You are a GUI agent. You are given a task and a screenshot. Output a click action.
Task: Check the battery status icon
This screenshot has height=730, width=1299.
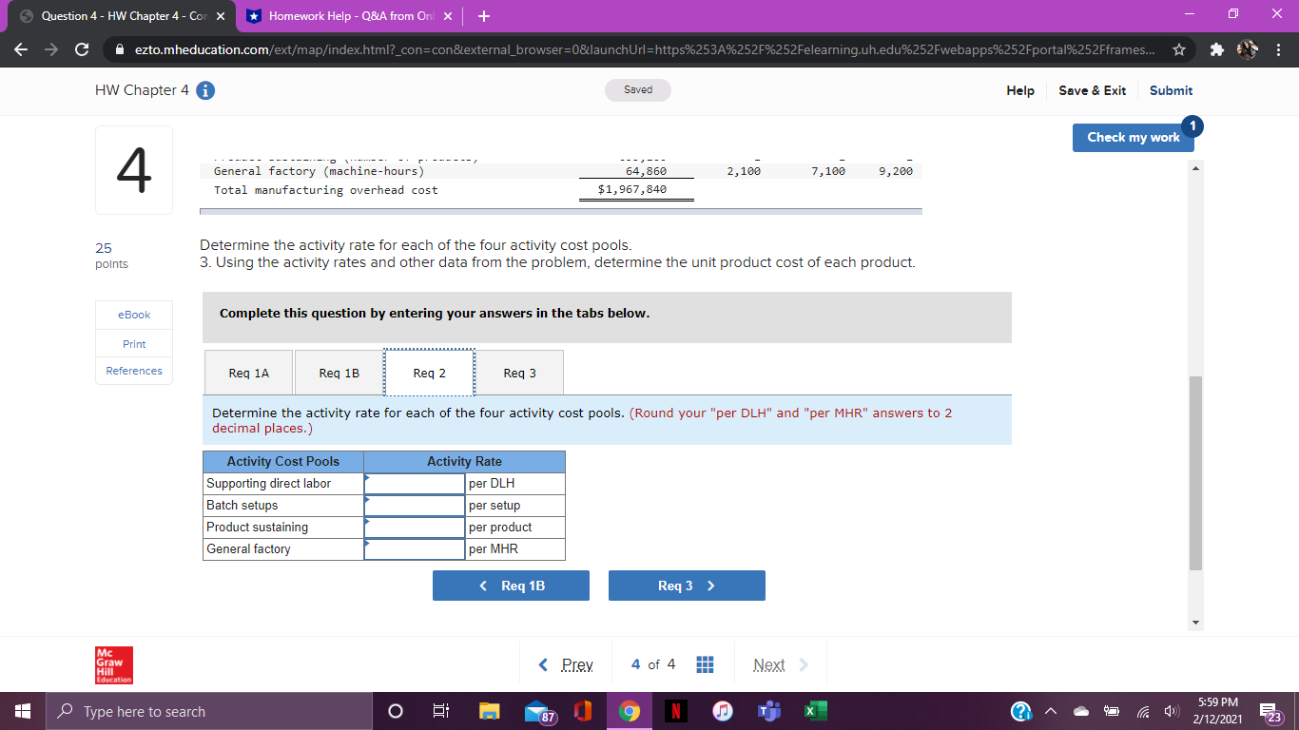[1112, 712]
